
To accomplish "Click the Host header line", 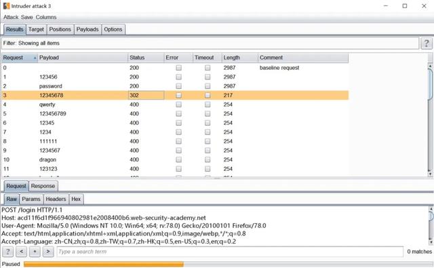I will (104, 218).
